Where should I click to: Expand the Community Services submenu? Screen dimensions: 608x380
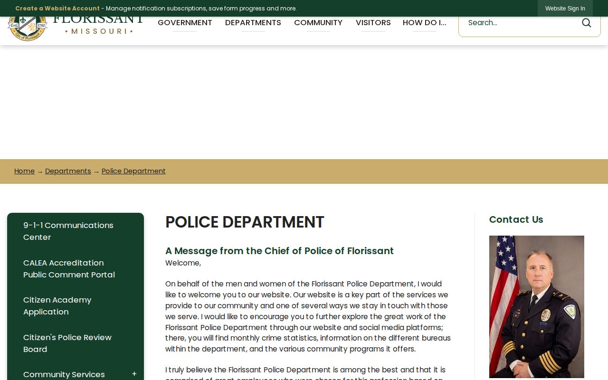(134, 374)
